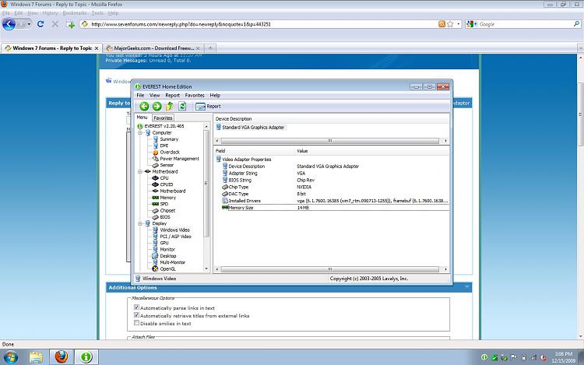Collapse the Additional Options section arrow

(466, 287)
